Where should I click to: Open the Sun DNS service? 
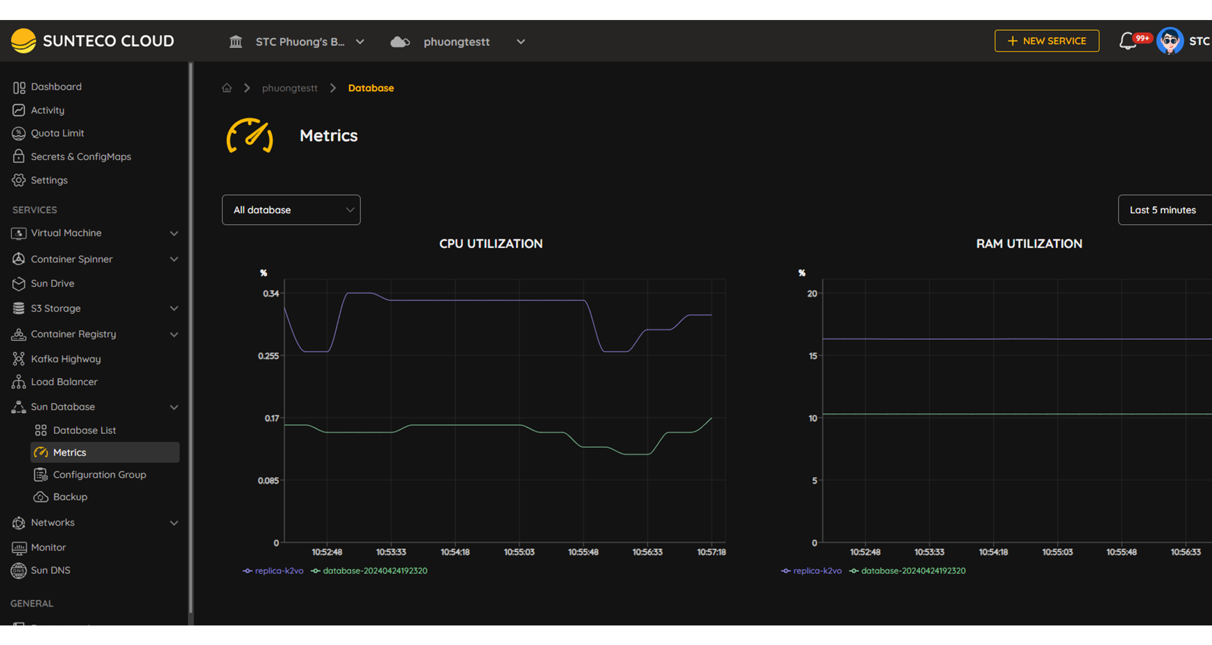pos(50,570)
